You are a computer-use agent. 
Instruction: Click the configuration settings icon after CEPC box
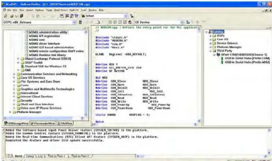point(81,22)
